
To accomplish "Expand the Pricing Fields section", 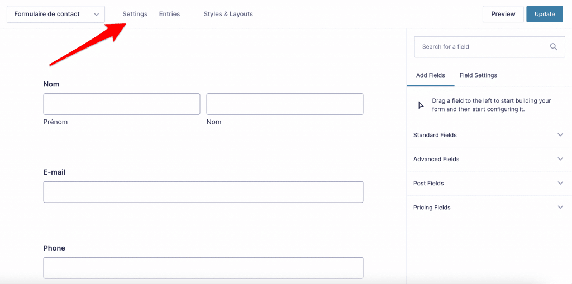I will point(488,207).
